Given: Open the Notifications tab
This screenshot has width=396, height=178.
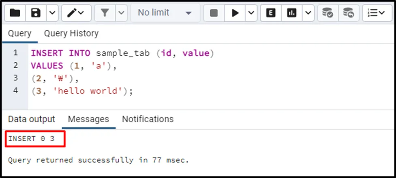Looking at the screenshot, I should (148, 119).
